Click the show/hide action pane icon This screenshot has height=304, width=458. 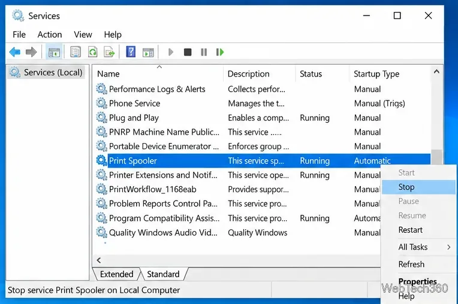click(x=148, y=53)
